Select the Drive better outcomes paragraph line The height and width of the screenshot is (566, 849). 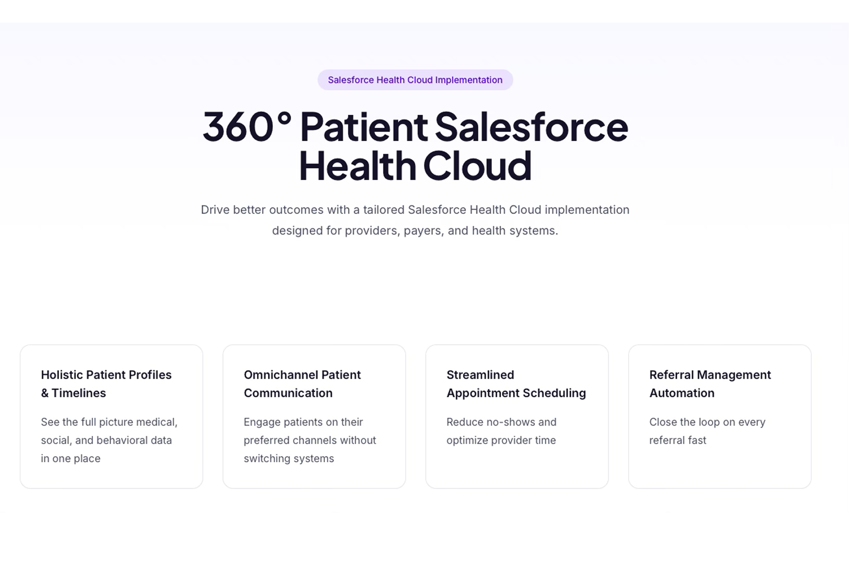[415, 209]
